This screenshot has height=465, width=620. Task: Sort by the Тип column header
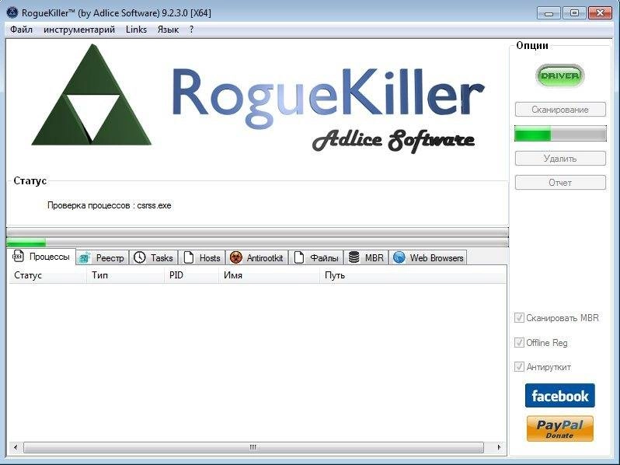(125, 275)
